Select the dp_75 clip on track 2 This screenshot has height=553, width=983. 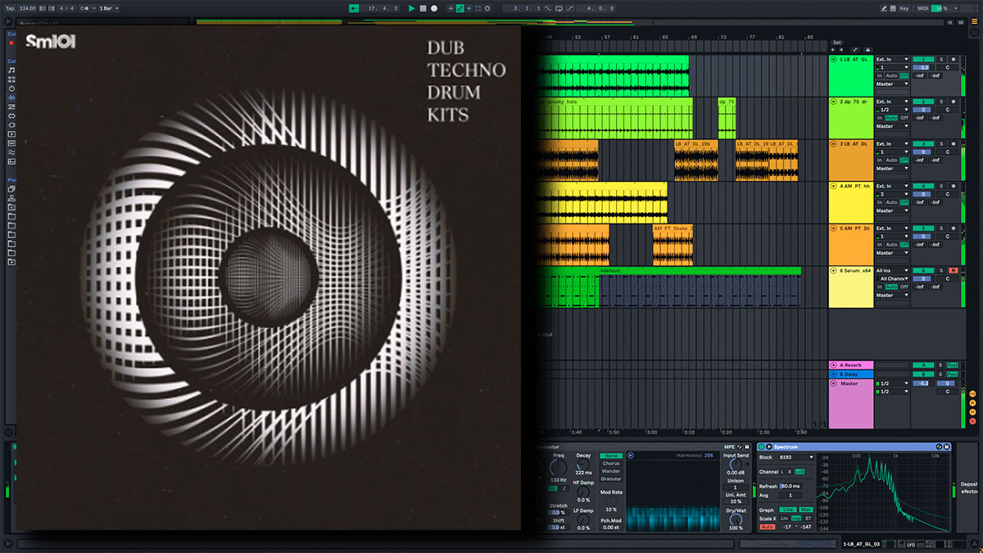727,119
